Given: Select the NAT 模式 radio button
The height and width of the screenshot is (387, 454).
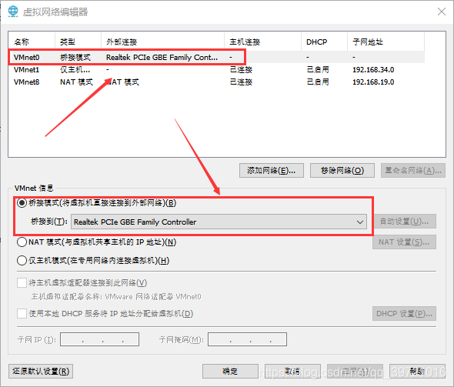Looking at the screenshot, I should [22, 242].
